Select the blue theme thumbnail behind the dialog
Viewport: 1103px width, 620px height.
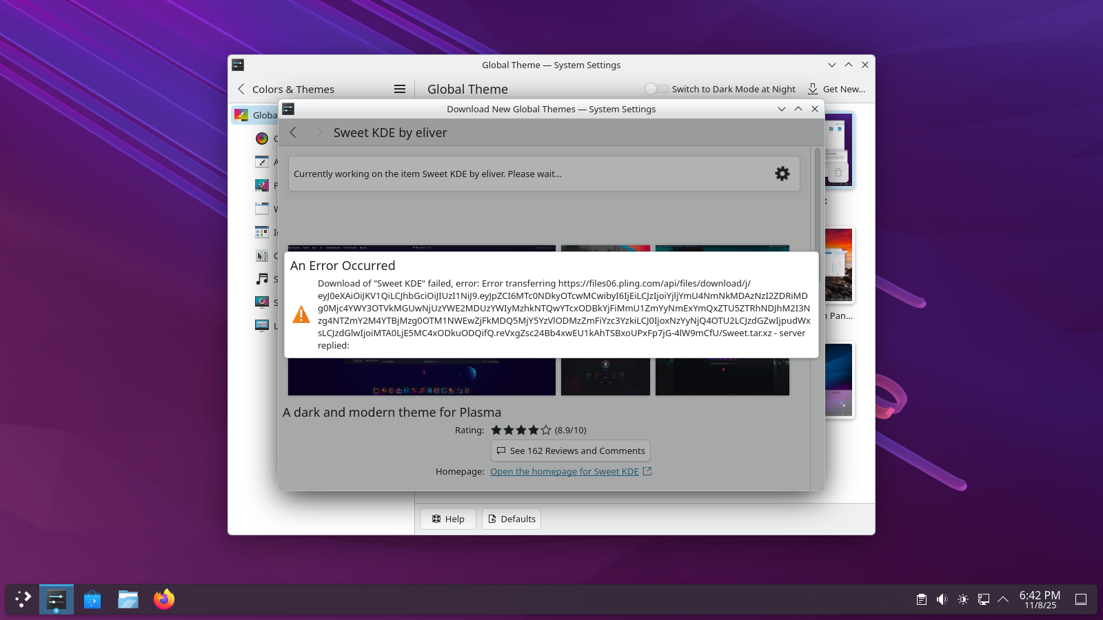[839, 380]
